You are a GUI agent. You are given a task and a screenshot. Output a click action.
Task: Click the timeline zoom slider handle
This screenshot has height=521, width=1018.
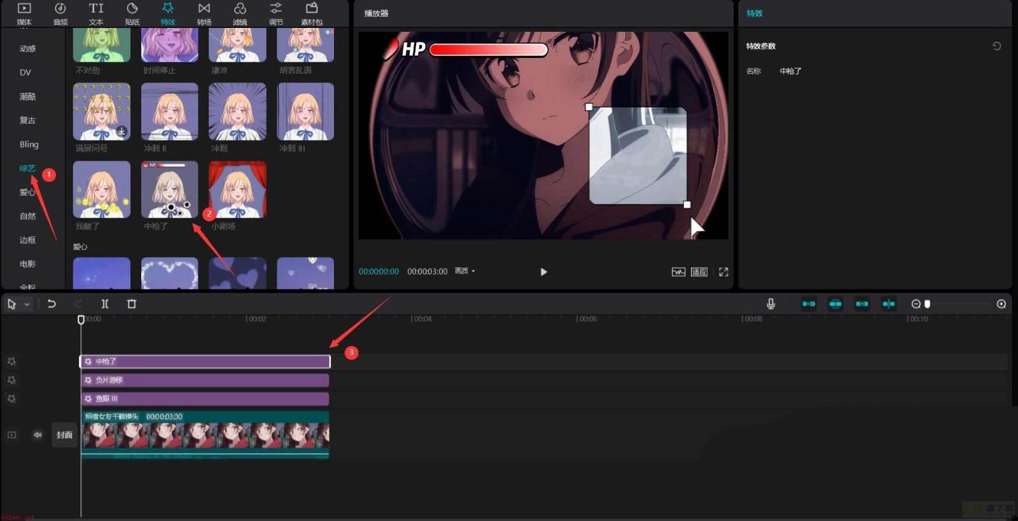pyautogui.click(x=928, y=304)
